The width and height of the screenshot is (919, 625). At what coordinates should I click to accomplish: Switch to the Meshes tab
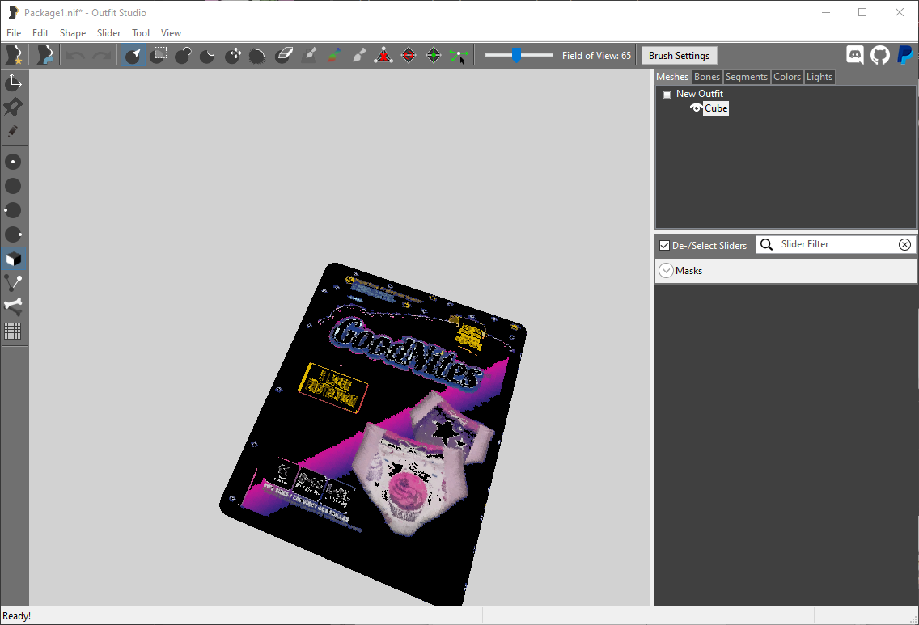(672, 77)
